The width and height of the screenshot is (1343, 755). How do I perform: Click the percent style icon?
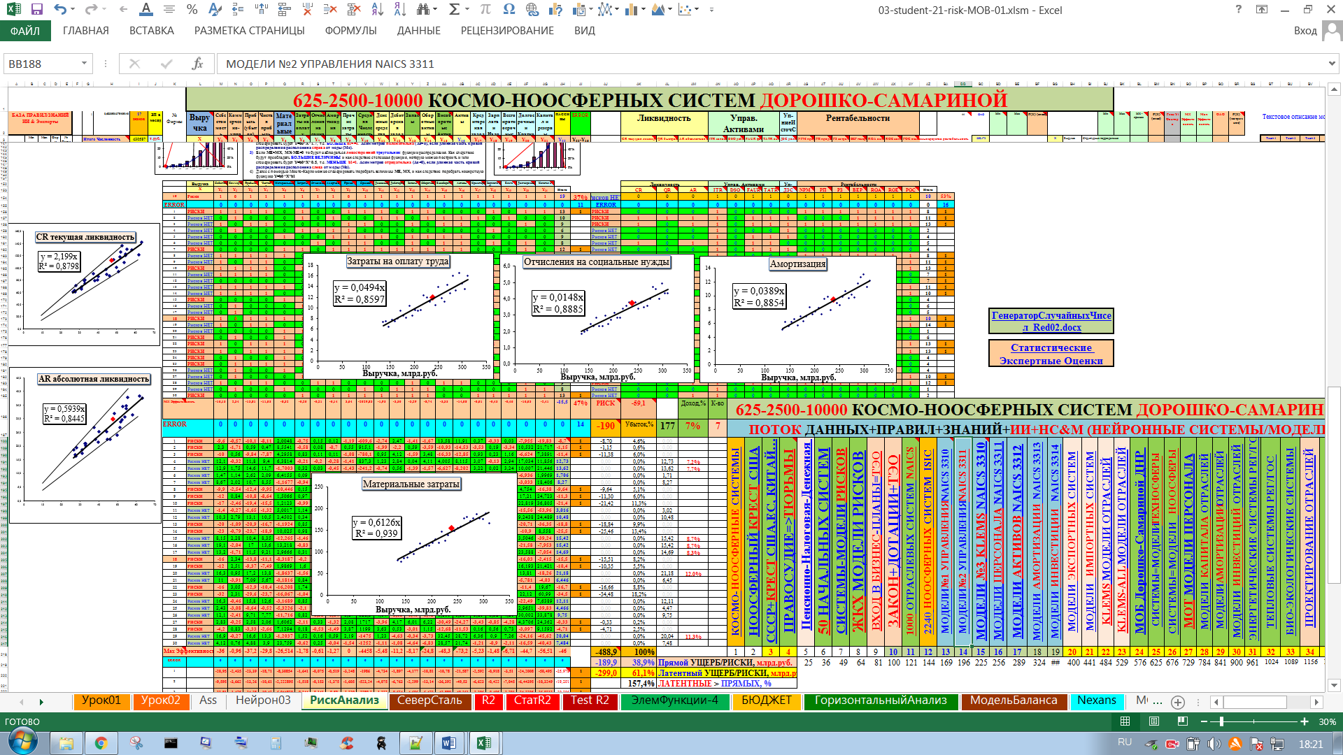(192, 10)
